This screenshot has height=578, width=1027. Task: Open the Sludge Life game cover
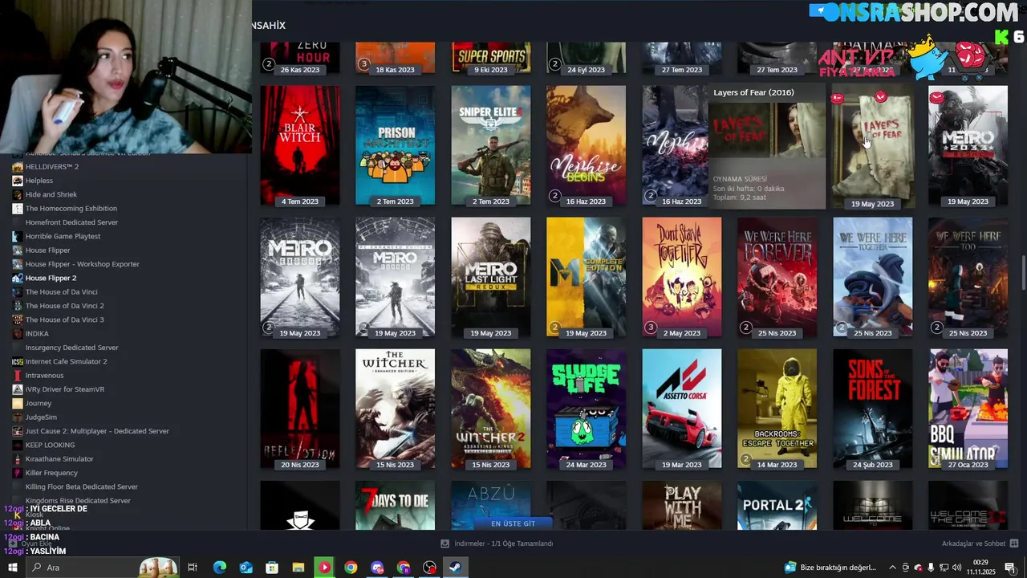pyautogui.click(x=586, y=409)
